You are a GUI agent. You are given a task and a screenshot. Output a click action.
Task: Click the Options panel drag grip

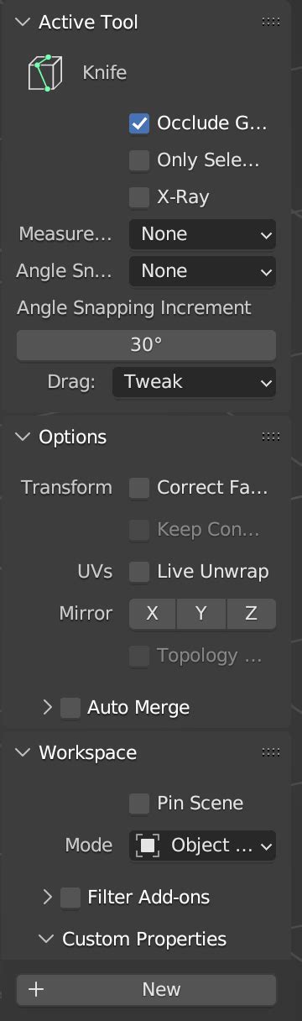(x=271, y=437)
